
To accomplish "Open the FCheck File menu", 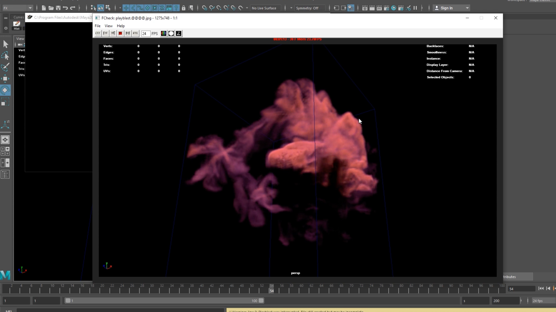I will (97, 26).
